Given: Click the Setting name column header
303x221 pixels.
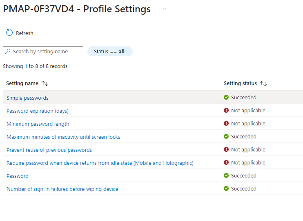Looking at the screenshot, I should click(22, 83).
